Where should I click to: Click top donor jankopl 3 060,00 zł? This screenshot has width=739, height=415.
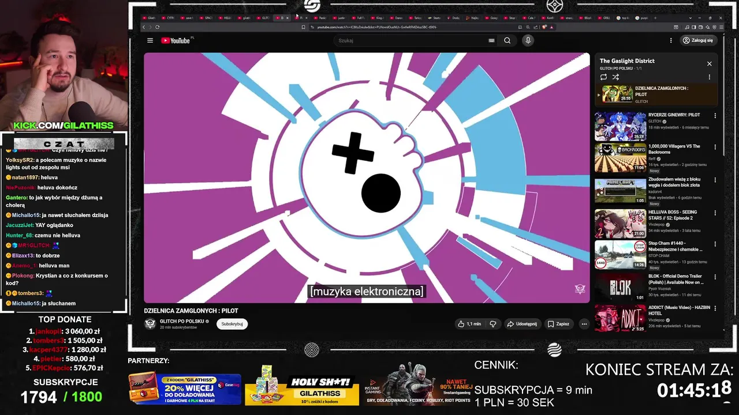pyautogui.click(x=65, y=331)
